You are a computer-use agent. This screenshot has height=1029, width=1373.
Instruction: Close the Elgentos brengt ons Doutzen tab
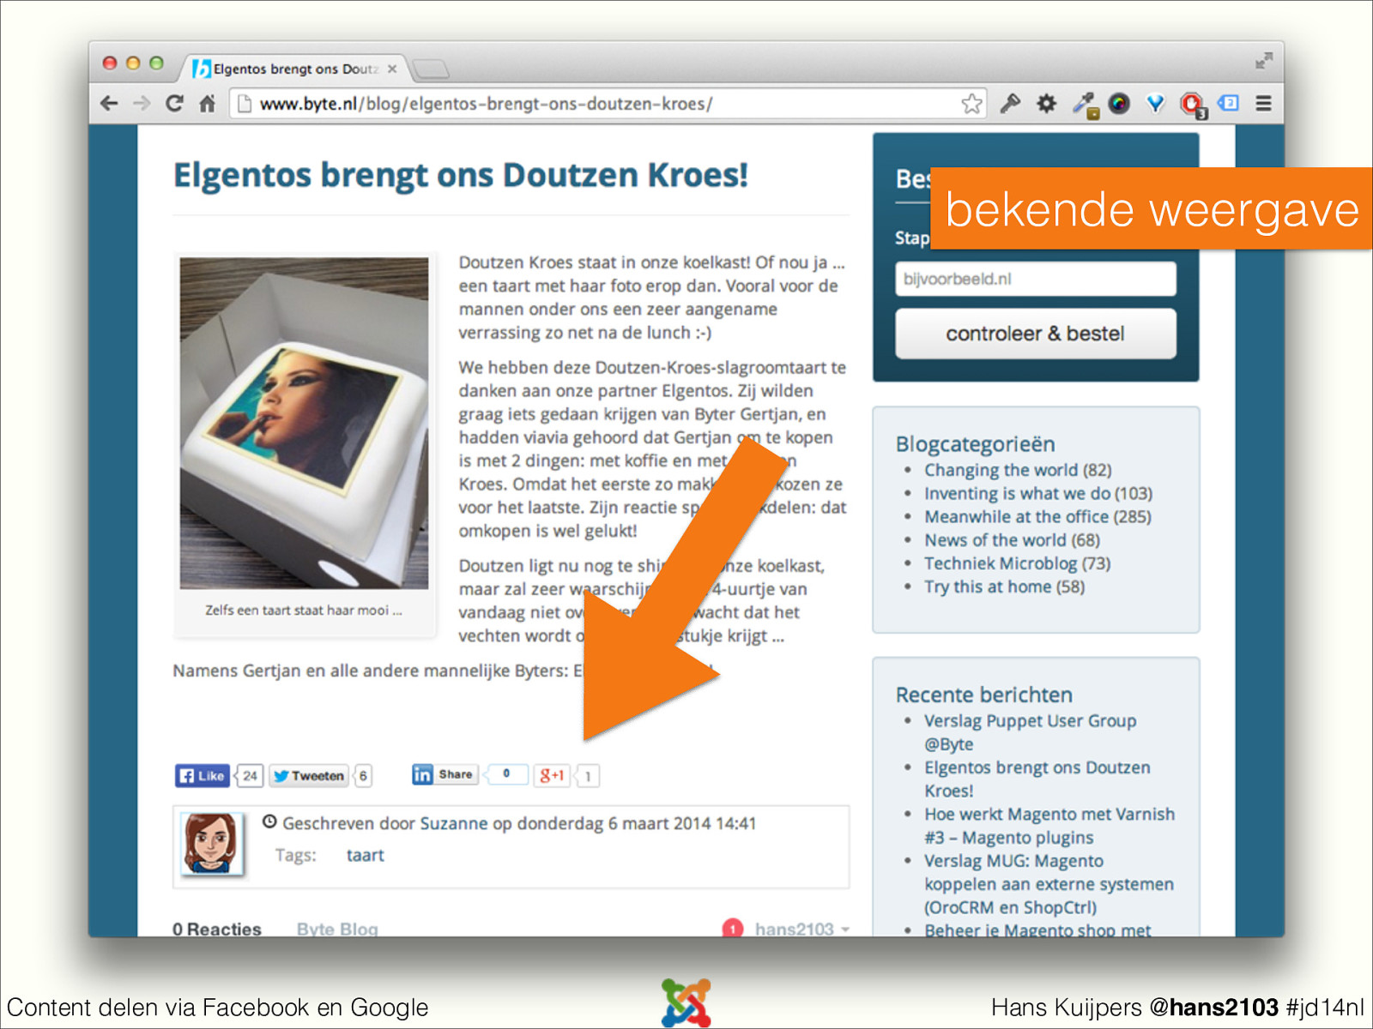point(392,69)
